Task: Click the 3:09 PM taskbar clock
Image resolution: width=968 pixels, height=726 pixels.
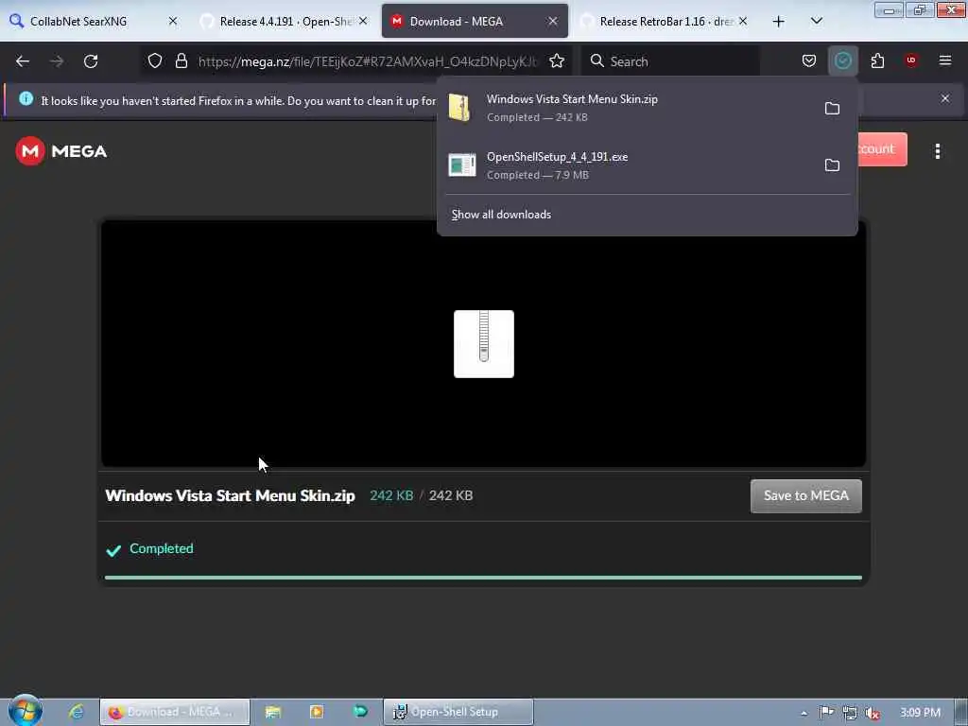Action: click(920, 713)
